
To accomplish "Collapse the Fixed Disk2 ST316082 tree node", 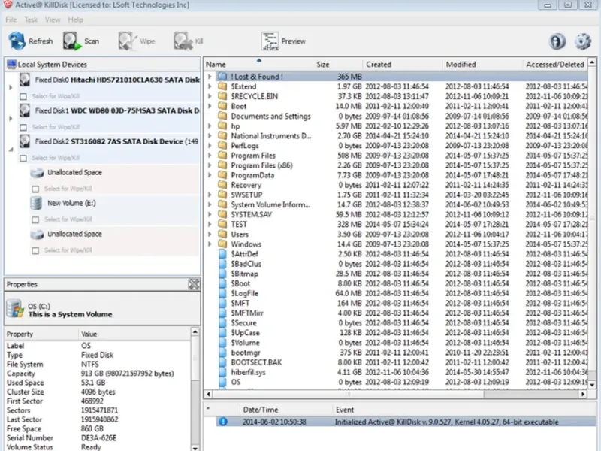I will [10, 149].
